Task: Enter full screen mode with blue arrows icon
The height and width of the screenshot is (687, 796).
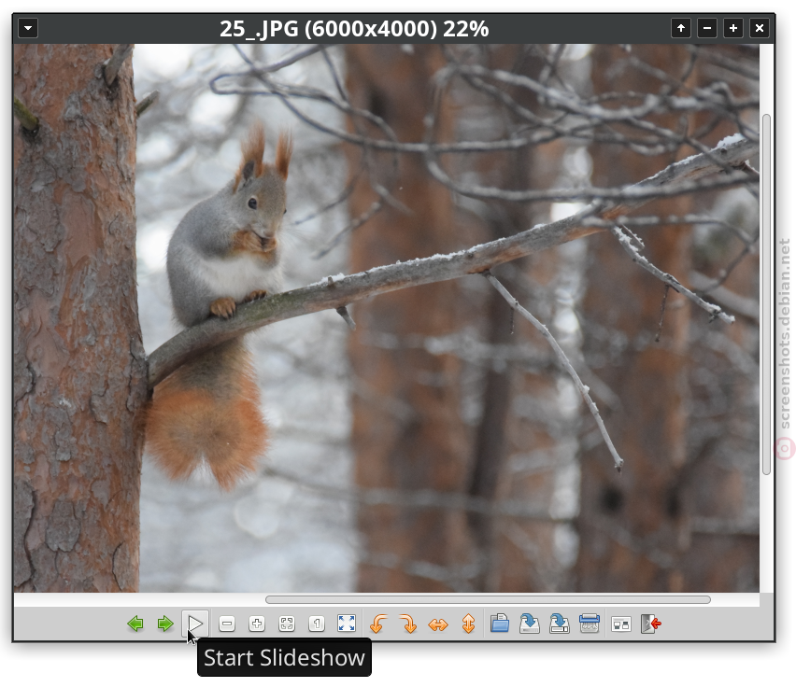Action: (x=347, y=624)
